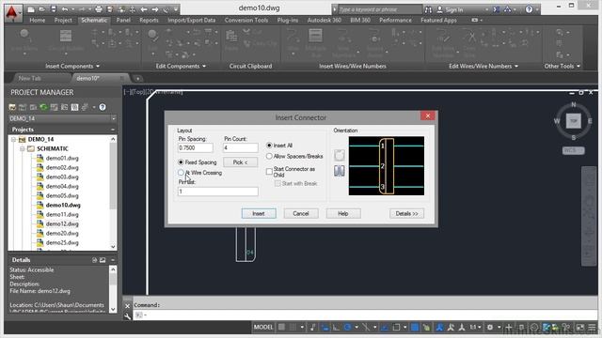Screen dimensions: 602x338
Task: Select demo20.dwg in the project tree
Action: pyautogui.click(x=62, y=233)
